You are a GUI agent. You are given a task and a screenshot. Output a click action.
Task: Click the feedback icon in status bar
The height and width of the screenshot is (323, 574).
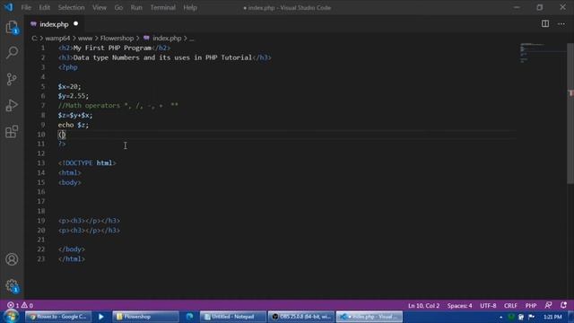[x=548, y=305]
